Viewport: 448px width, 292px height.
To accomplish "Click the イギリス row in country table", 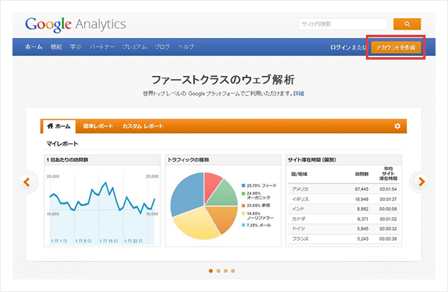I will (x=343, y=199).
